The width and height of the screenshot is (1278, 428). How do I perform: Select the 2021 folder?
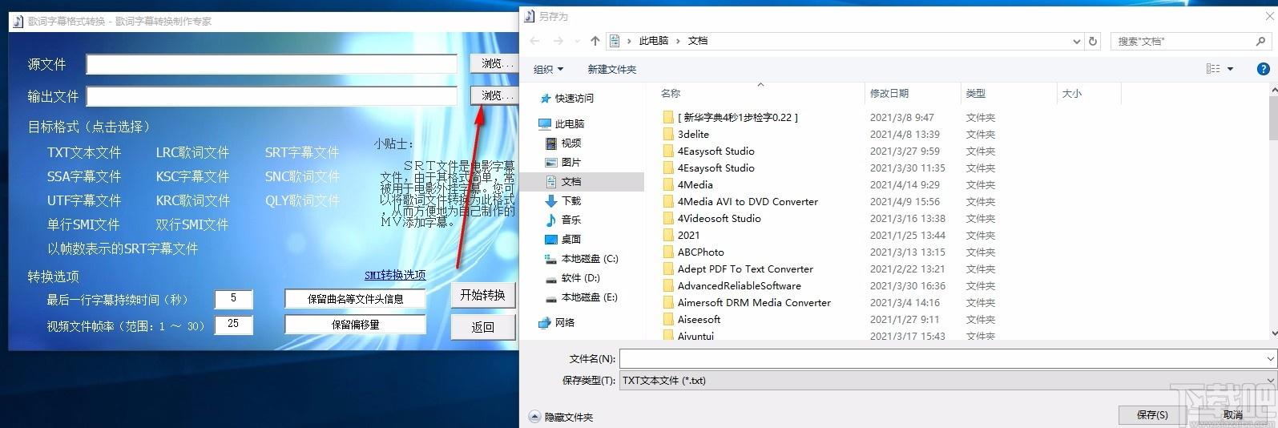coord(688,236)
